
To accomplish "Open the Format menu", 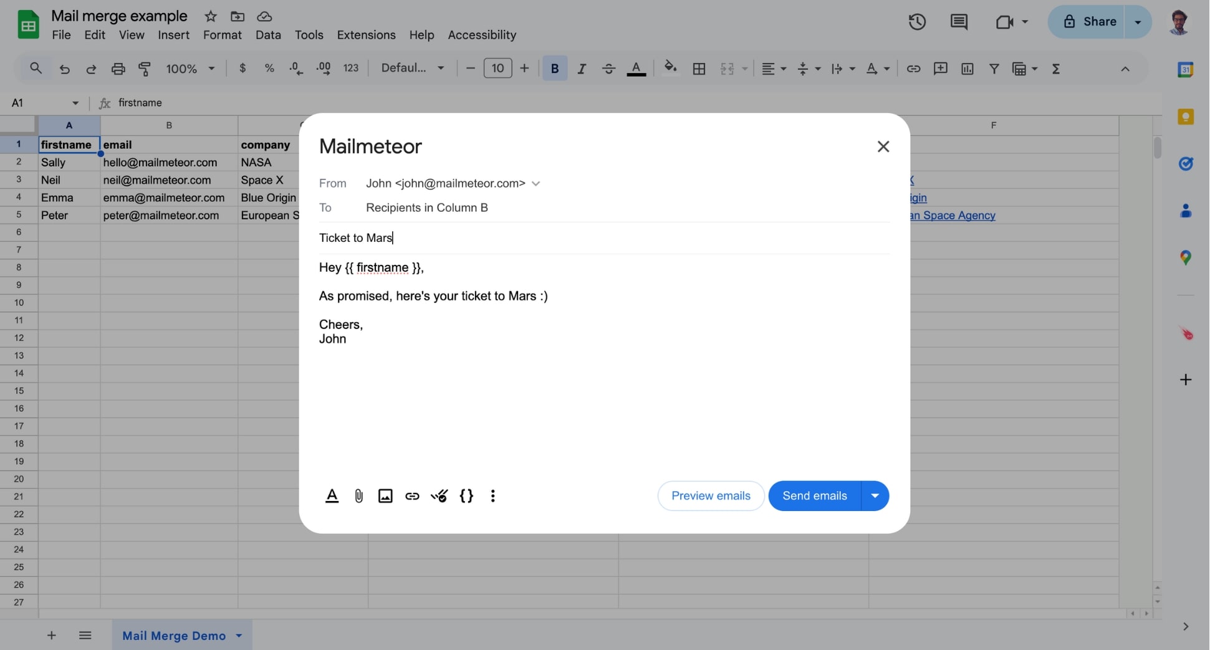I will [x=222, y=35].
